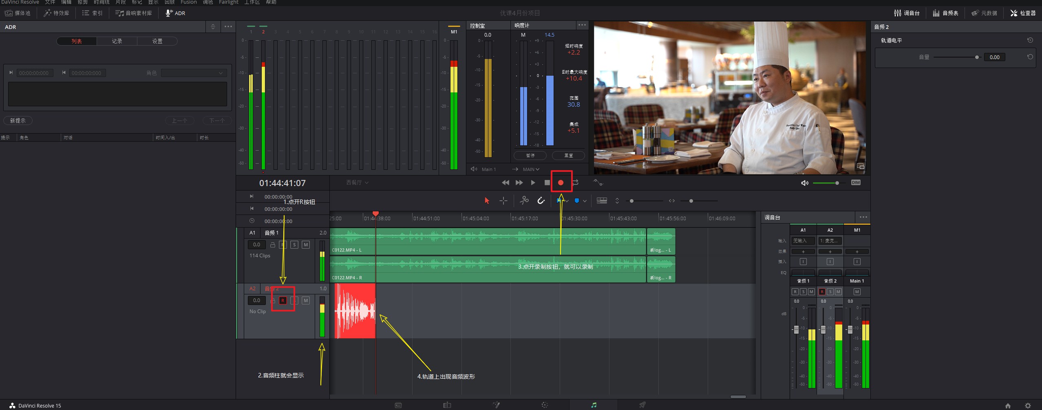
Task: Switch to the 列表 tab in ADR
Action: coord(77,41)
